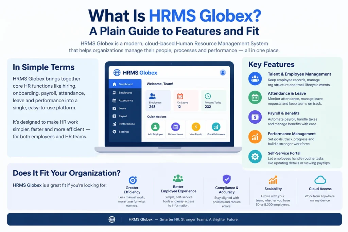Click the Dashboard home icon
The width and height of the screenshot is (348, 232).
[114, 84]
